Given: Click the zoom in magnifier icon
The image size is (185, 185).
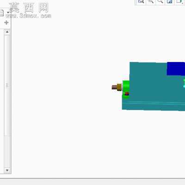Looking at the screenshot, I should pos(151,2).
